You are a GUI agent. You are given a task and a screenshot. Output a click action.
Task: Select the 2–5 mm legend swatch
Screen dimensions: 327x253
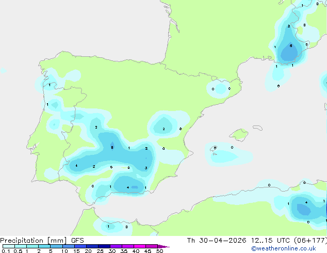pos(44,246)
